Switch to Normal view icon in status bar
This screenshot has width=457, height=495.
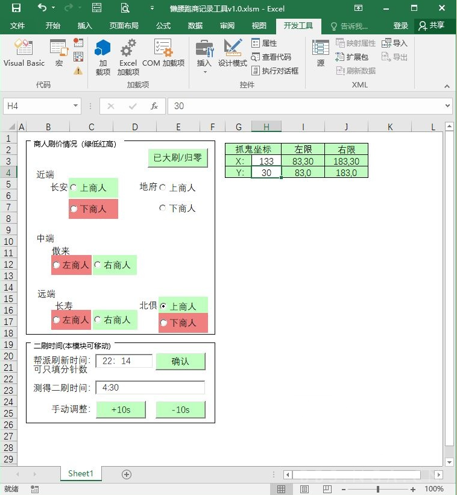click(x=281, y=489)
